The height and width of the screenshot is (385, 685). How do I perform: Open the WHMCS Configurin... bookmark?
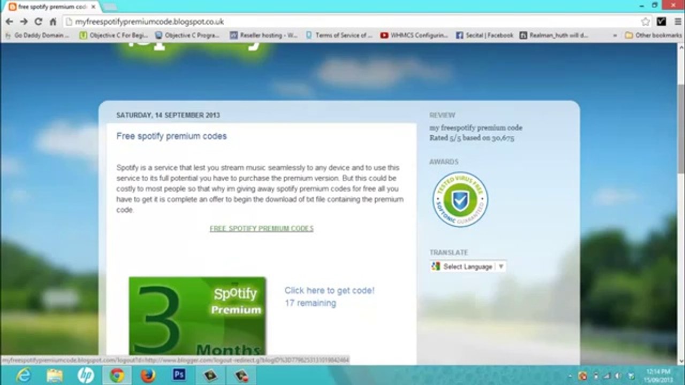coord(414,35)
